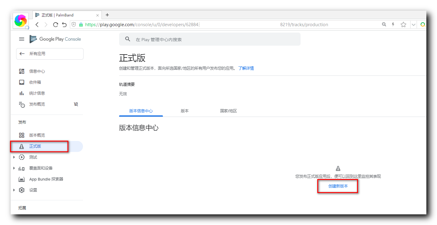437x225 pixels.
Task: Click the 轨道摘要 label
Action: tap(127, 84)
